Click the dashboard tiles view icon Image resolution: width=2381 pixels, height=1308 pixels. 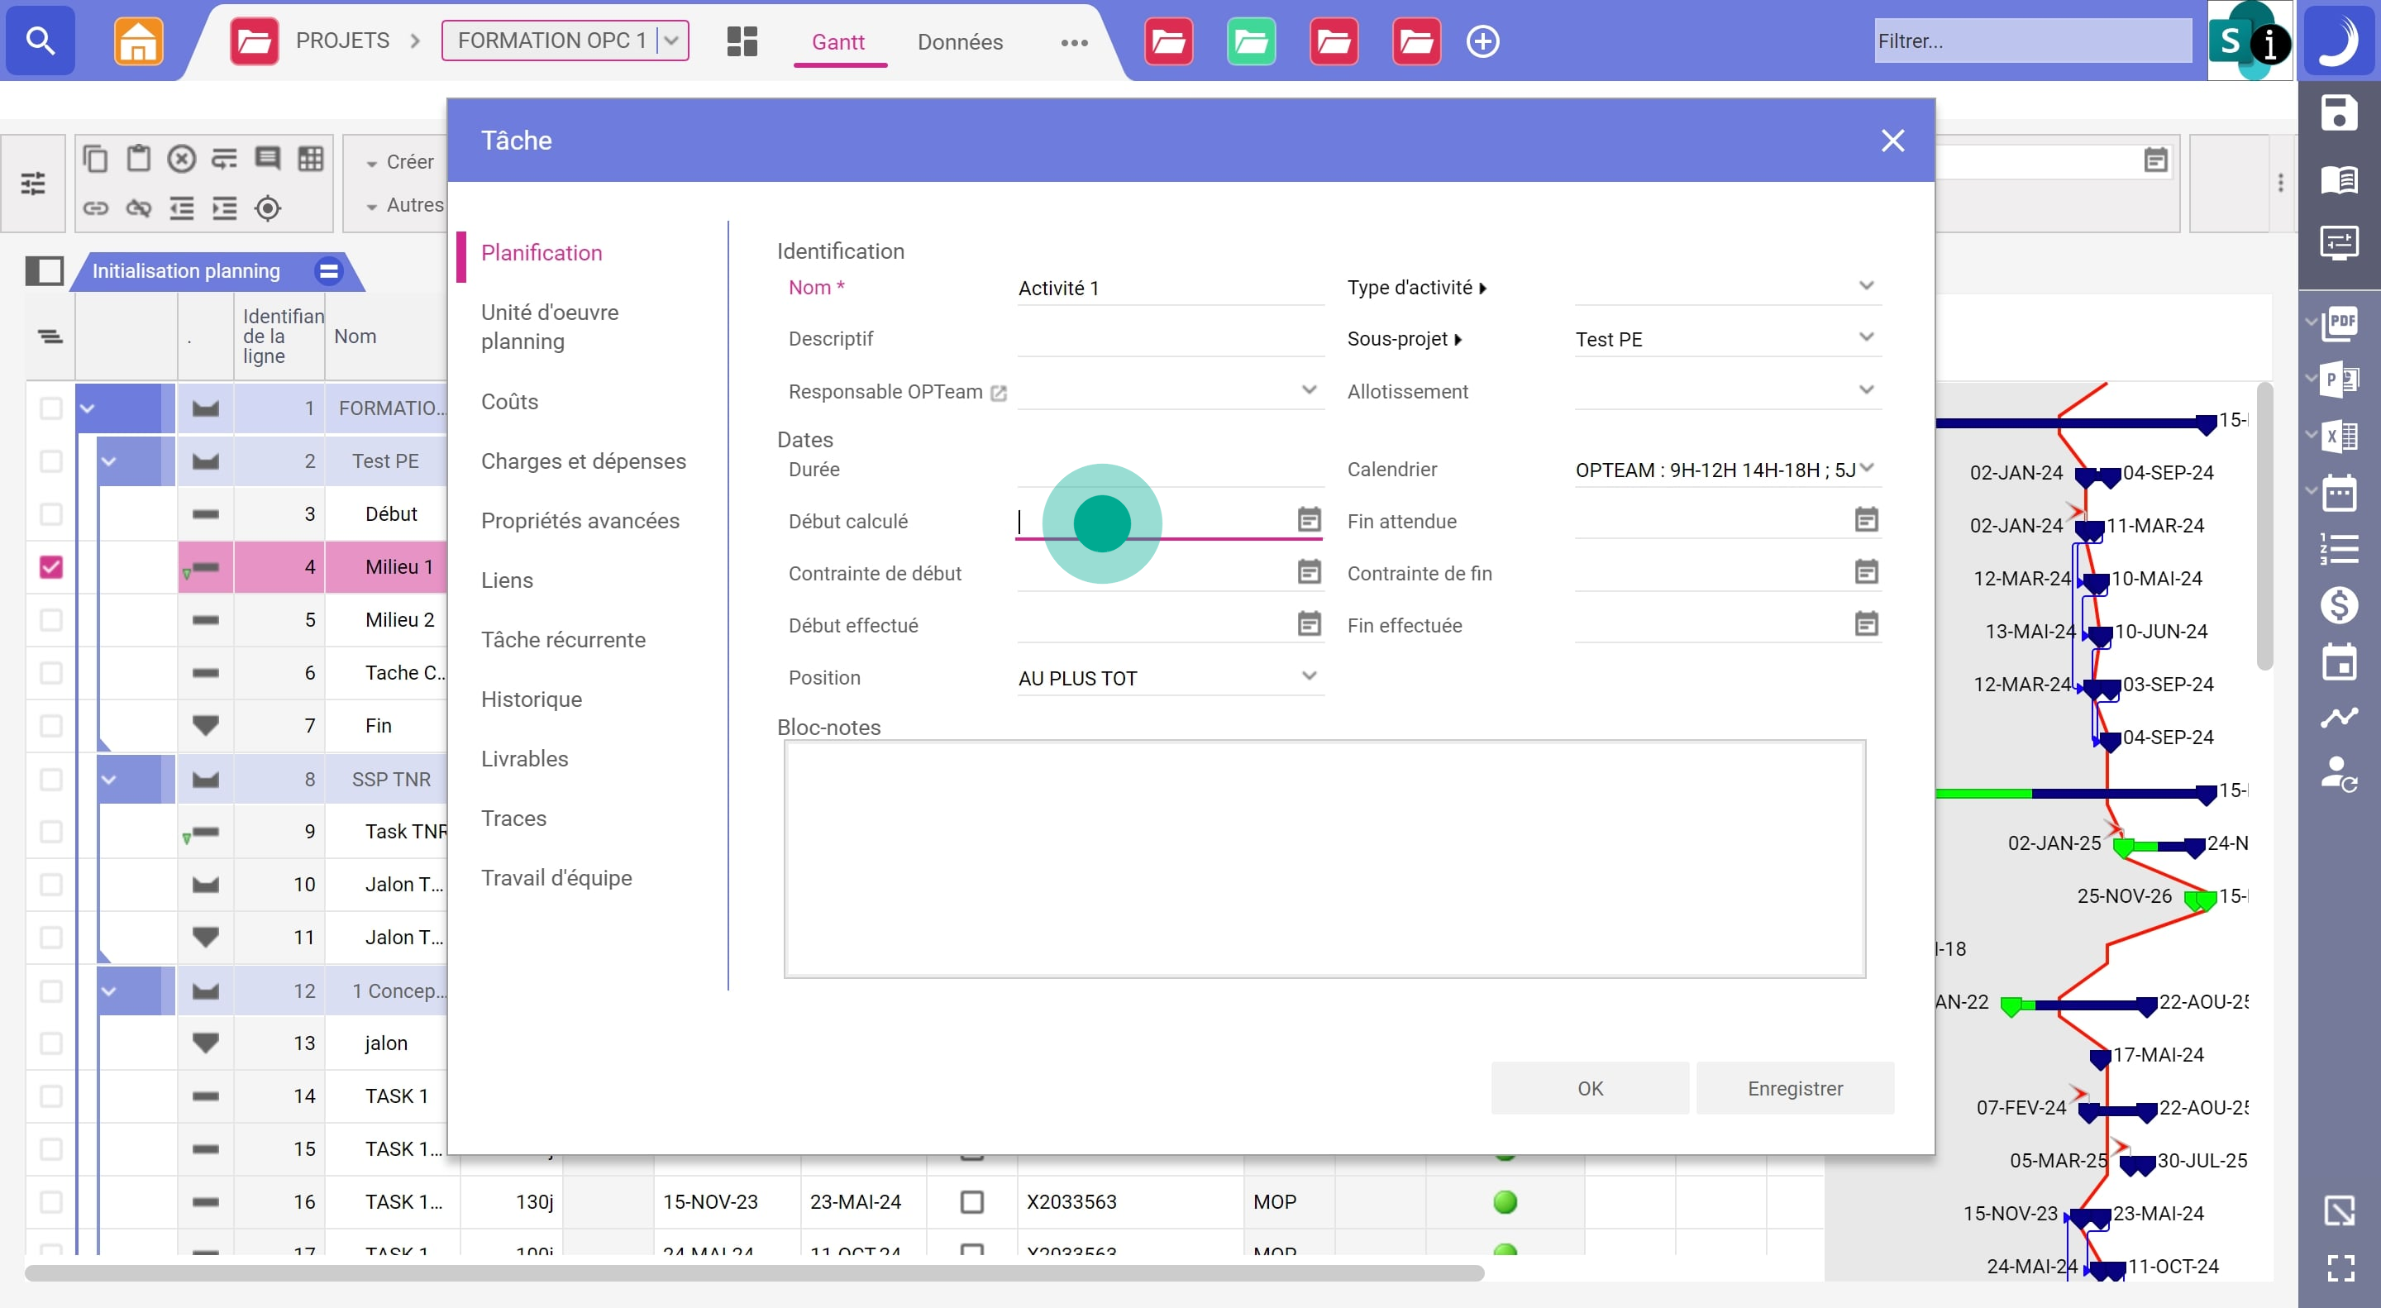742,41
